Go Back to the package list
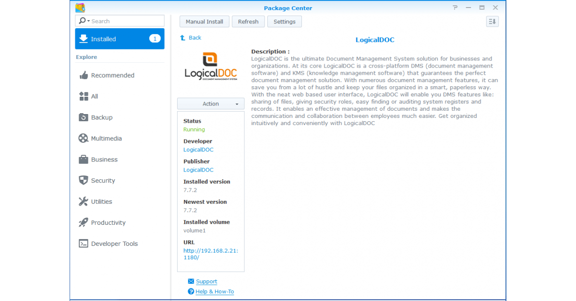Screen dimensions: 576x301 pyautogui.click(x=190, y=37)
